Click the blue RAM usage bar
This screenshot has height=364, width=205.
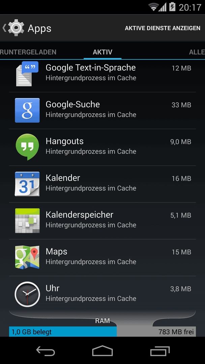click(x=63, y=332)
